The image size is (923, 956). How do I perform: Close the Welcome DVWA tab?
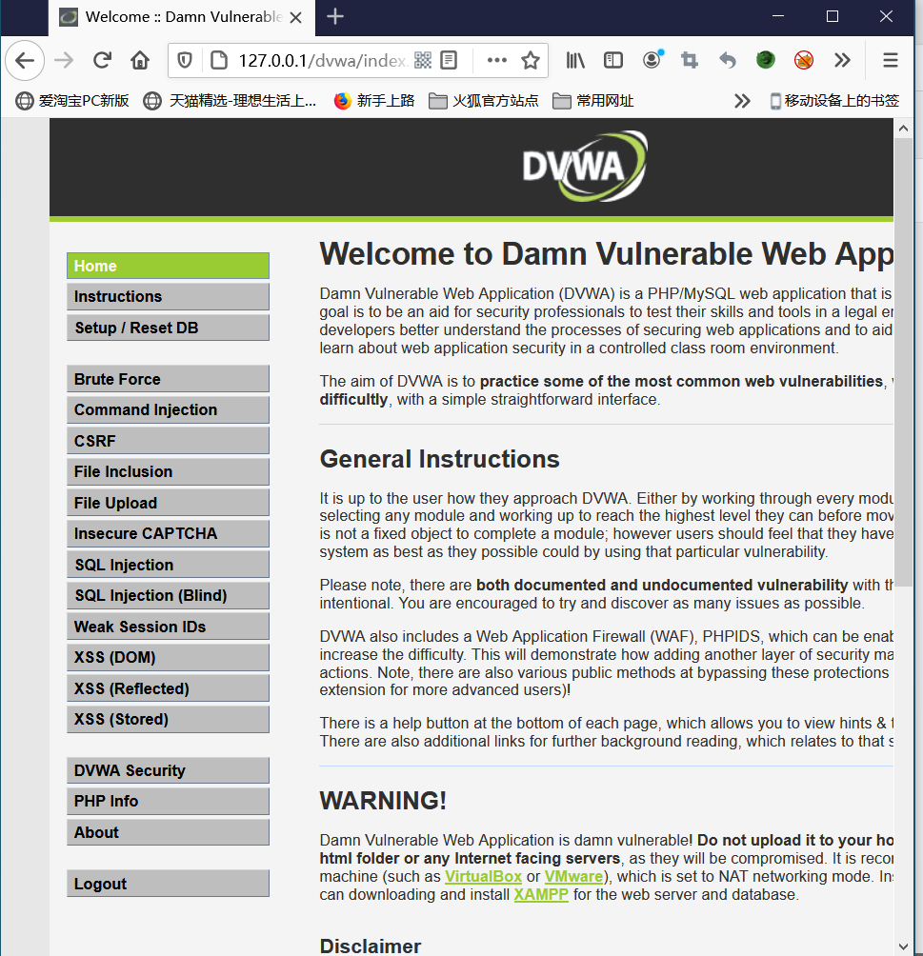pyautogui.click(x=296, y=18)
